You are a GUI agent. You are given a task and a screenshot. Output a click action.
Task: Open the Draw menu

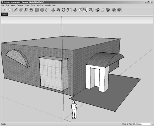[x=27, y=5]
